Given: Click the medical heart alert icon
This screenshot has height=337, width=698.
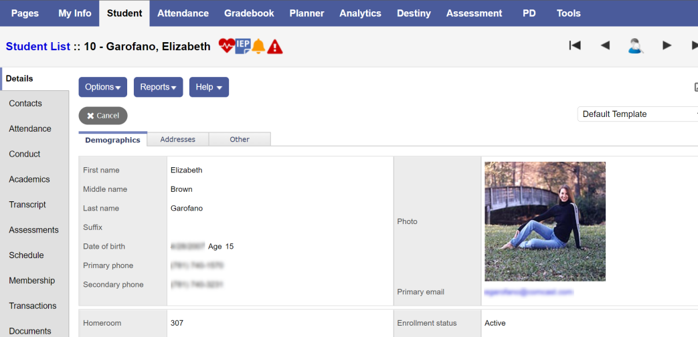Looking at the screenshot, I should point(226,46).
